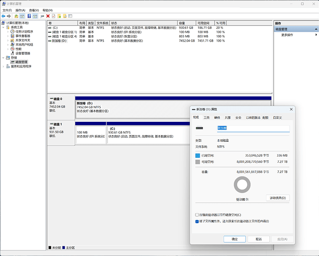Viewport: 319px width, 256px height.
Task: Collapse the 存储 tree node
Action: [2, 58]
